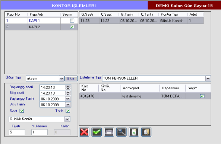Screen dimensions: 221x144
Task: Click the door exit icon button
Action: click(x=146, y=132)
